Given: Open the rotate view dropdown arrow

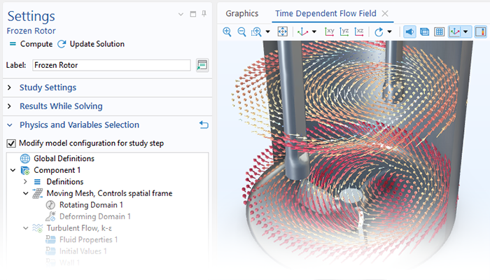Looking at the screenshot, I should point(389,31).
